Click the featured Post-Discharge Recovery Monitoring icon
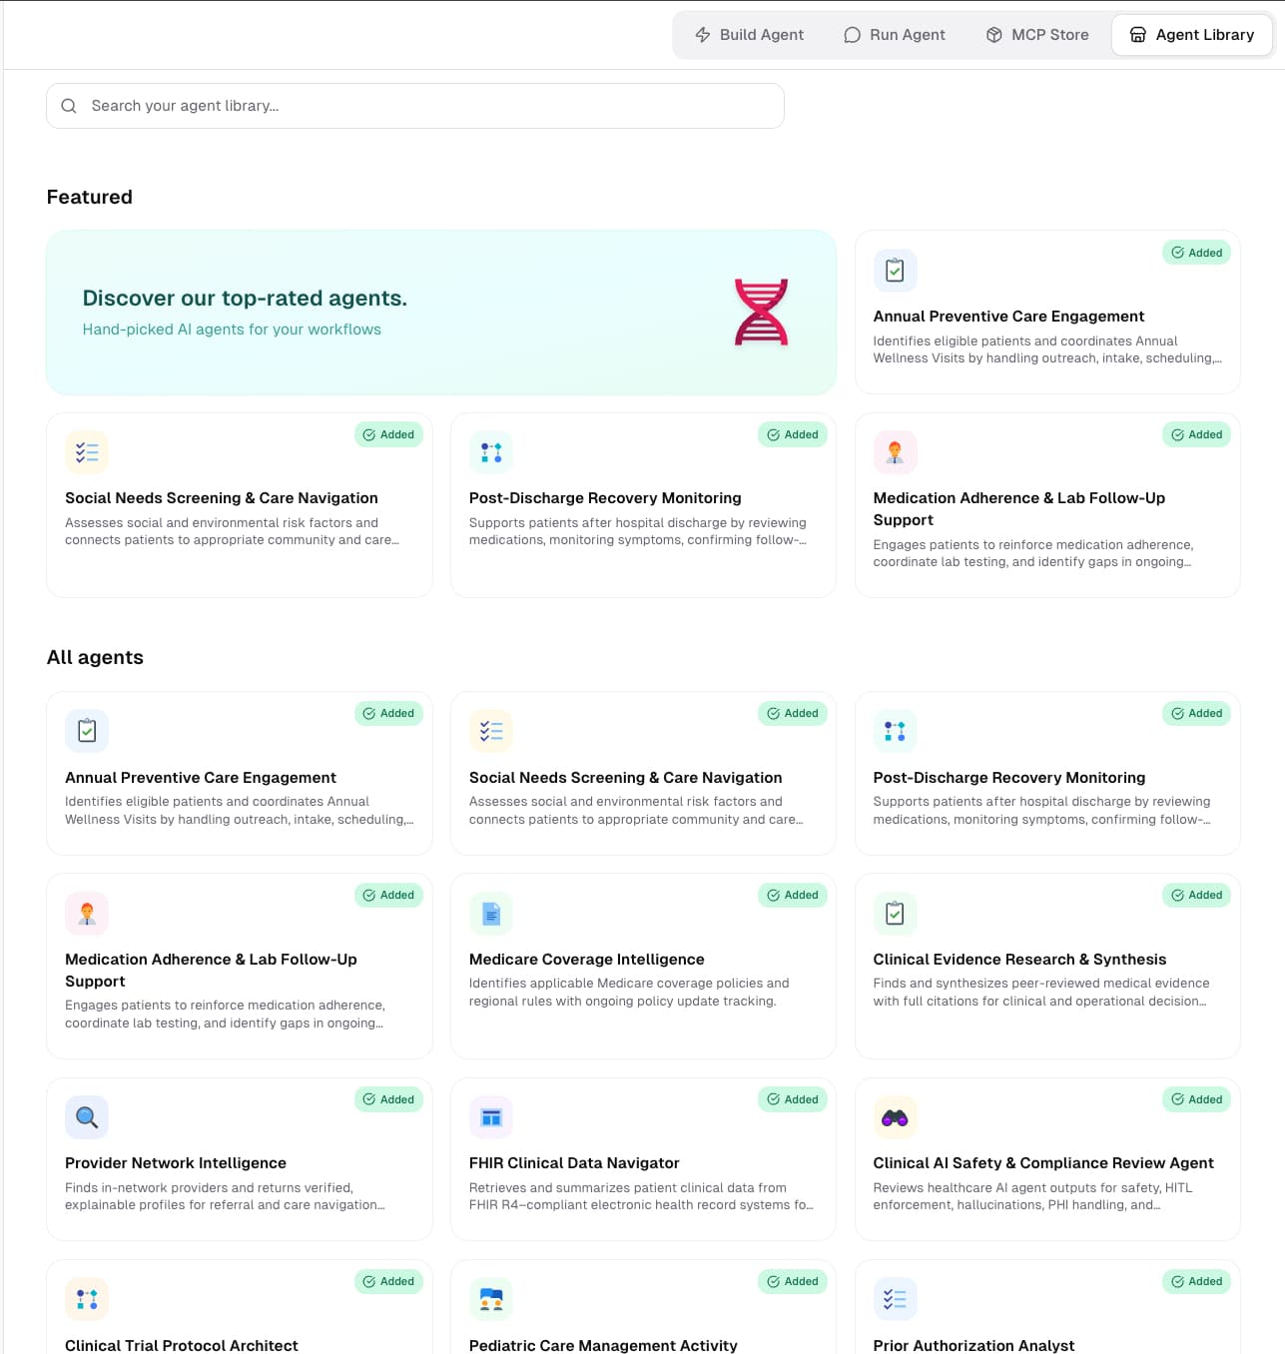 (491, 452)
